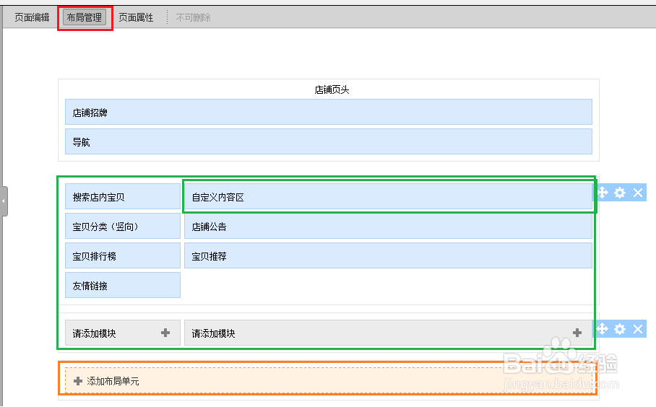The height and width of the screenshot is (407, 656).
Task: Open gear settings beside 请添加模块 row
Action: pyautogui.click(x=620, y=329)
